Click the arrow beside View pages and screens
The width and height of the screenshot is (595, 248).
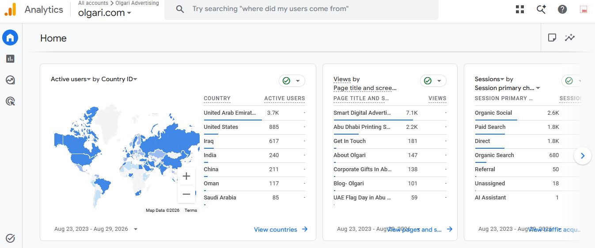[450, 229]
